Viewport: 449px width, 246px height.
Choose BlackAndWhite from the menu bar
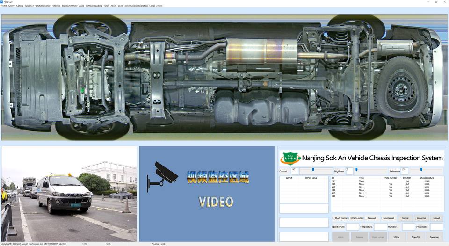tap(70, 6)
